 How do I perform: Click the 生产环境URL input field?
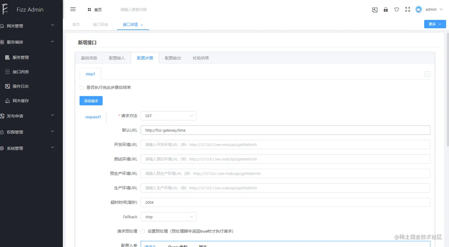[285, 188]
